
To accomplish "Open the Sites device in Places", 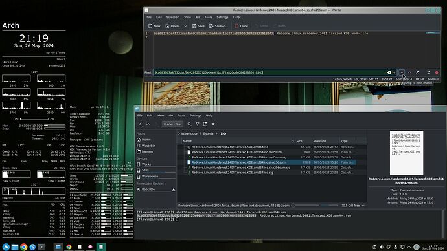I will click(x=156, y=170).
